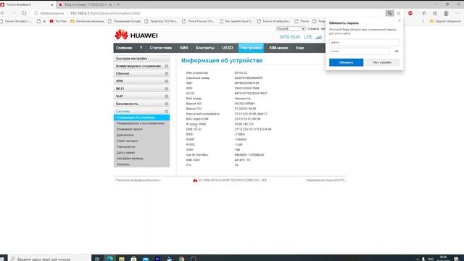The width and height of the screenshot is (464, 261).
Task: Switch to the second browser tab
Action: 85,4
